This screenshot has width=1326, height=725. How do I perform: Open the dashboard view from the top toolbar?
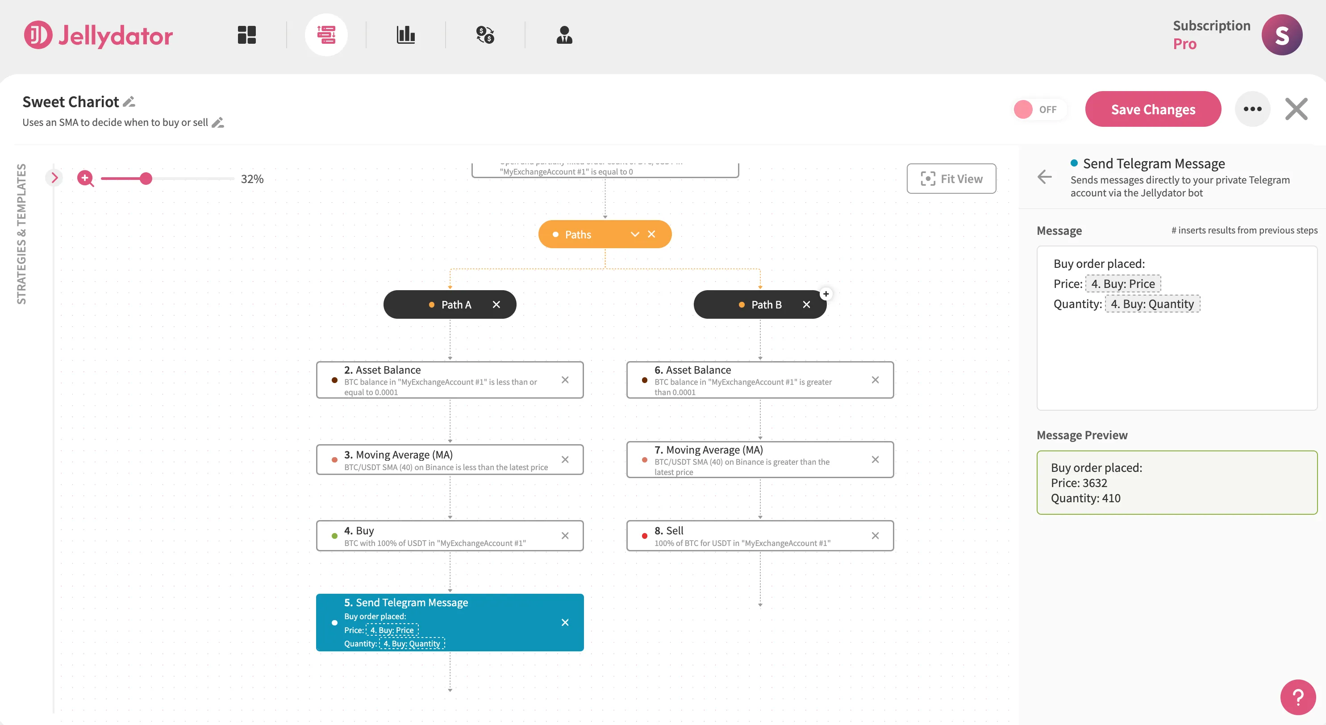point(246,34)
